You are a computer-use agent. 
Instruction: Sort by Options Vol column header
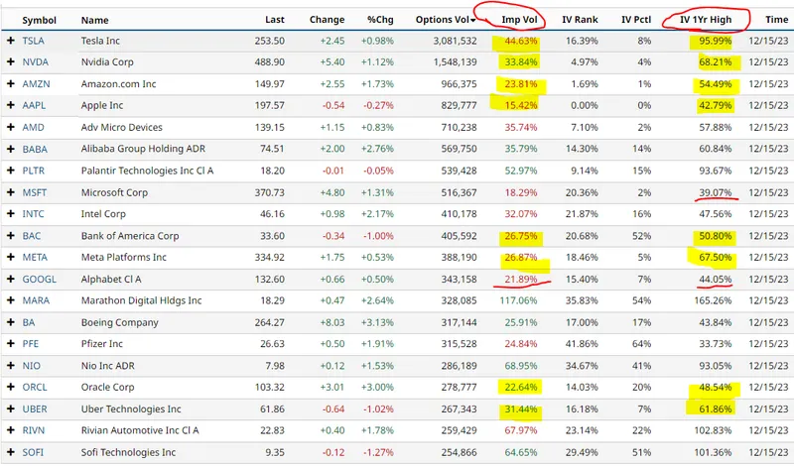click(446, 20)
